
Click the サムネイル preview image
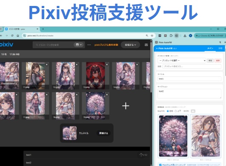pyautogui.click(x=70, y=133)
